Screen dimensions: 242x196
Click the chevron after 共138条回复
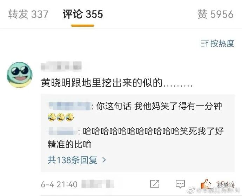tap(104, 160)
